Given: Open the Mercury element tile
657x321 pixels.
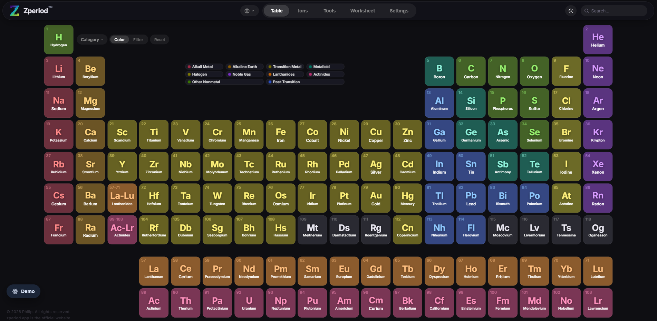Looking at the screenshot, I should 408,198.
